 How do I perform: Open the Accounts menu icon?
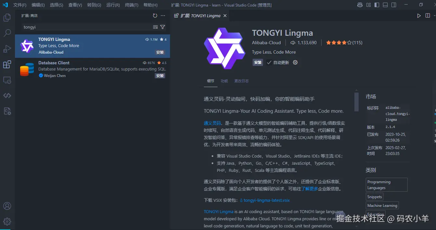(x=7, y=206)
